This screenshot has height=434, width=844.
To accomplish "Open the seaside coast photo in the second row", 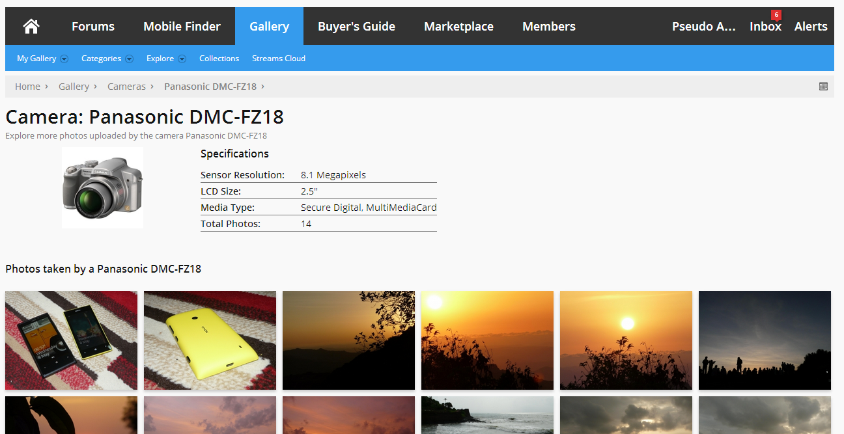I will (x=487, y=415).
